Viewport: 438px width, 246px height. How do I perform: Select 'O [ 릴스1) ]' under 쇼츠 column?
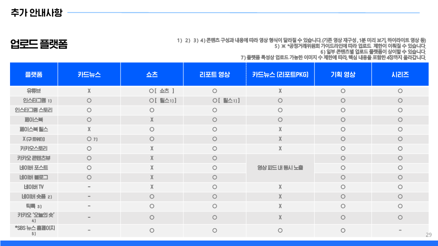pyautogui.click(x=162, y=100)
